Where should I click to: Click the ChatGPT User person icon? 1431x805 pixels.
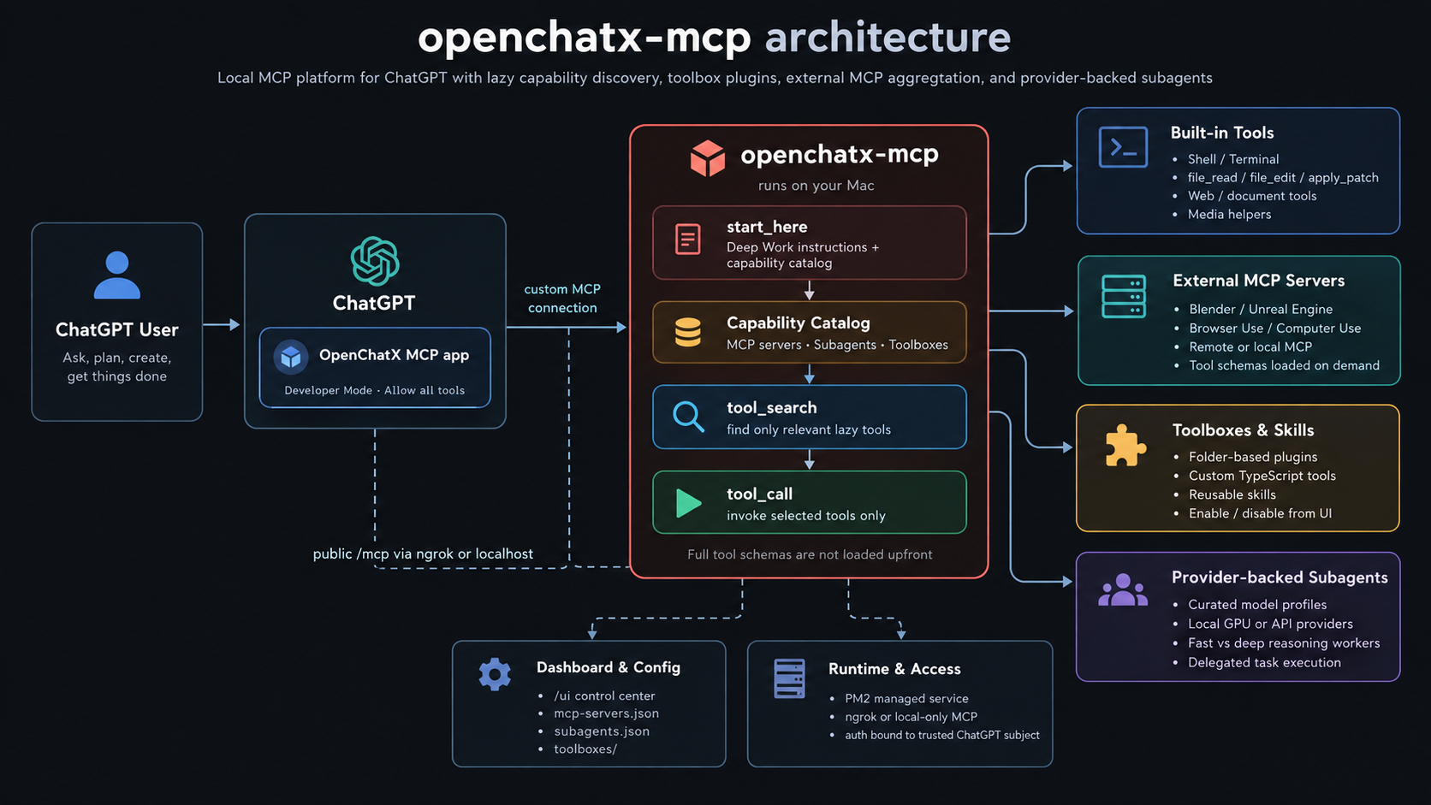click(116, 275)
